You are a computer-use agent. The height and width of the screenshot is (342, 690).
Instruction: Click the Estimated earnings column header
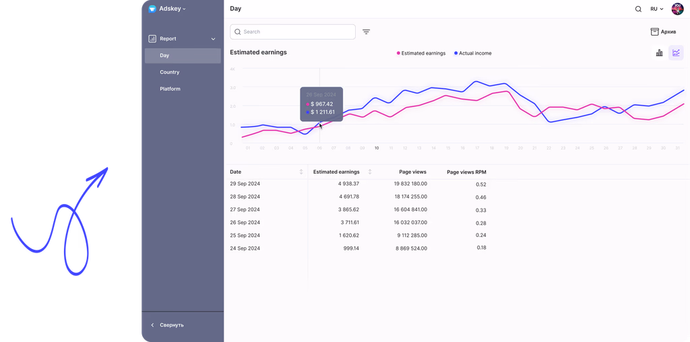pyautogui.click(x=336, y=172)
